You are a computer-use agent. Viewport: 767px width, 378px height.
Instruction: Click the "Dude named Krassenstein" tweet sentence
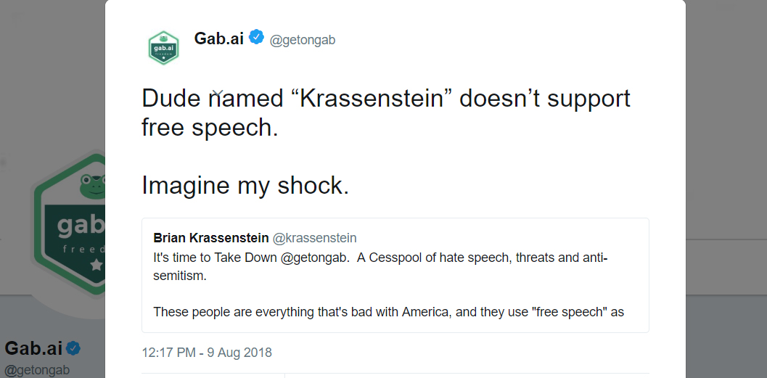(x=386, y=113)
